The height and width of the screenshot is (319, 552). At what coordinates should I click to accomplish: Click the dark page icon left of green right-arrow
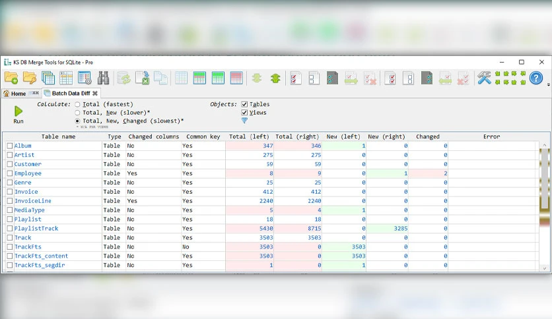tap(332, 78)
